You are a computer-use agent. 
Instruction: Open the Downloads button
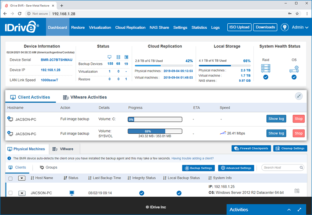[x=265, y=27]
